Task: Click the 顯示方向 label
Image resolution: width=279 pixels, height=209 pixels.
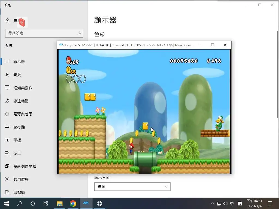Action: coord(102,178)
